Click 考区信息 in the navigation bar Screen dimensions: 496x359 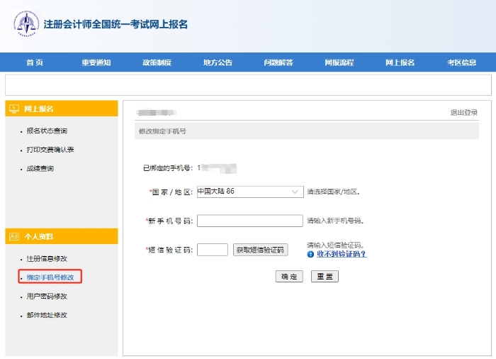point(461,62)
